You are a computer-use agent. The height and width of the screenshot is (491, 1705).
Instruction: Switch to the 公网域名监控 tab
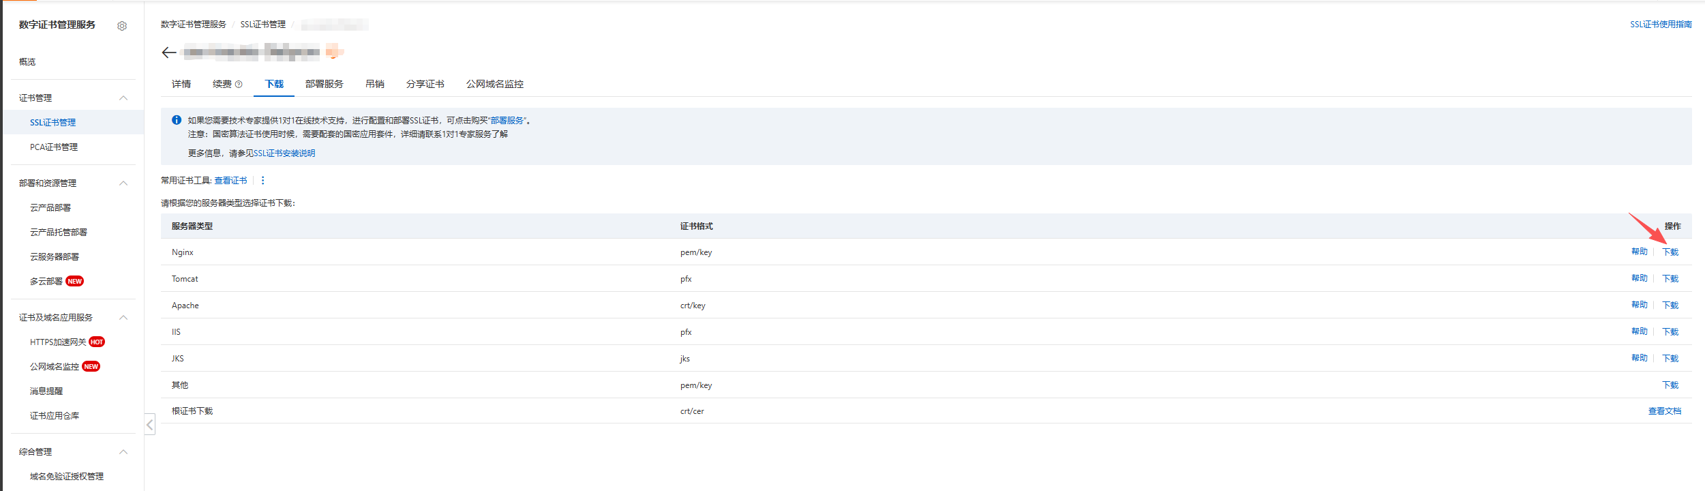tap(494, 84)
